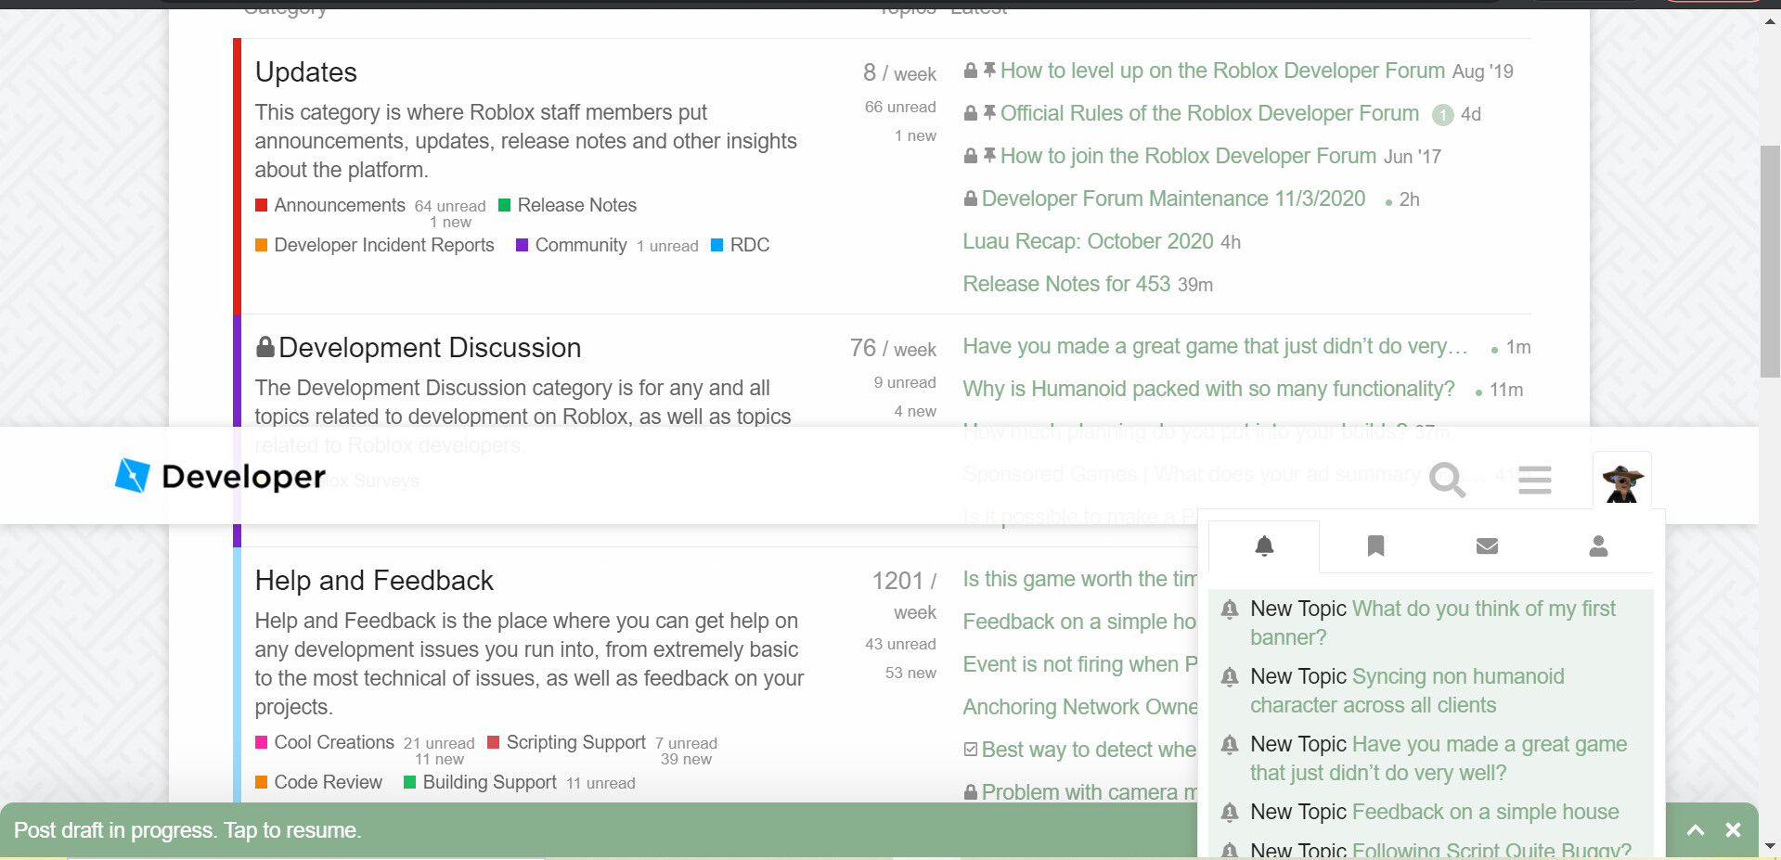The width and height of the screenshot is (1781, 860).
Task: Click bell icon beside 'Feedback on a simple house' notification
Action: (x=1230, y=812)
